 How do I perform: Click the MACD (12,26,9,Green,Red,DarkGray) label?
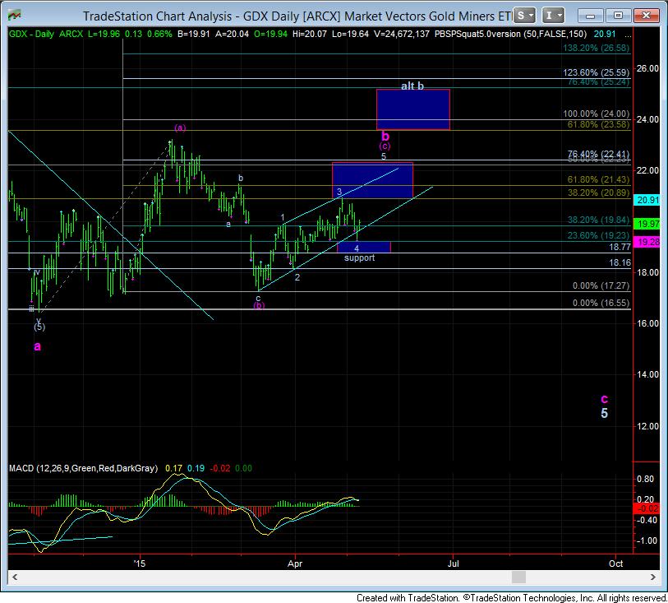click(x=84, y=468)
